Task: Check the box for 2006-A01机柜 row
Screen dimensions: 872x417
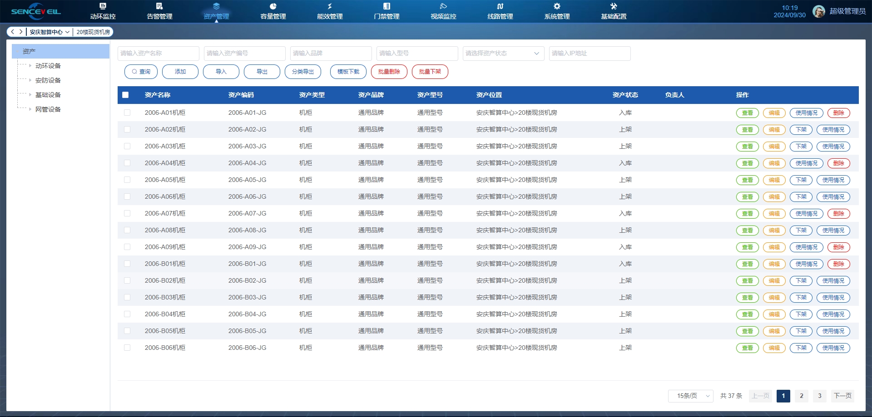Action: [x=127, y=113]
